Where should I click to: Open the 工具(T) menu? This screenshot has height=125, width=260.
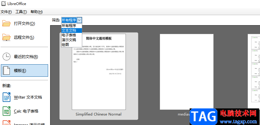21,12
